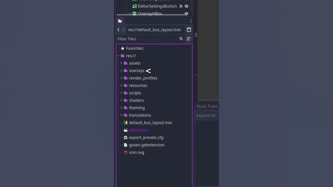
Task: Click the horizontal scrollbar under the scene tree
Action: tap(151, 15)
